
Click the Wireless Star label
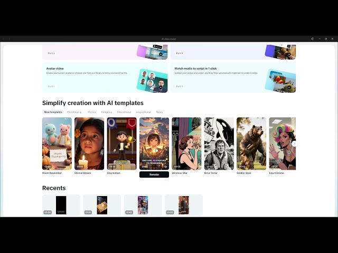(180, 173)
